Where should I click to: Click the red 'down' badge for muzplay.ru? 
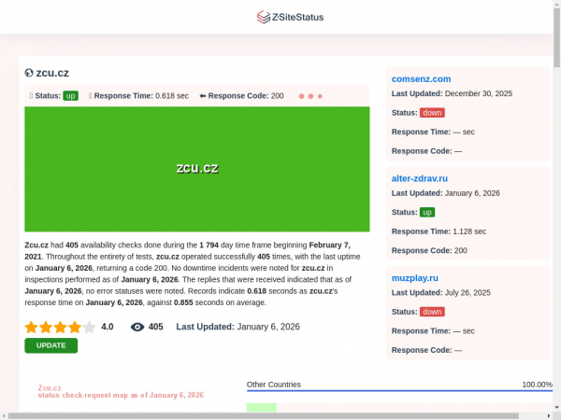click(432, 312)
